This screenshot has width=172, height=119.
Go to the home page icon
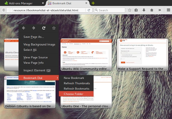pyautogui.click(x=152, y=10)
